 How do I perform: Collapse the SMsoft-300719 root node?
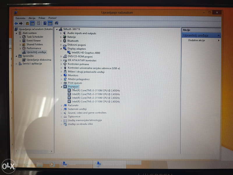(x=57, y=29)
